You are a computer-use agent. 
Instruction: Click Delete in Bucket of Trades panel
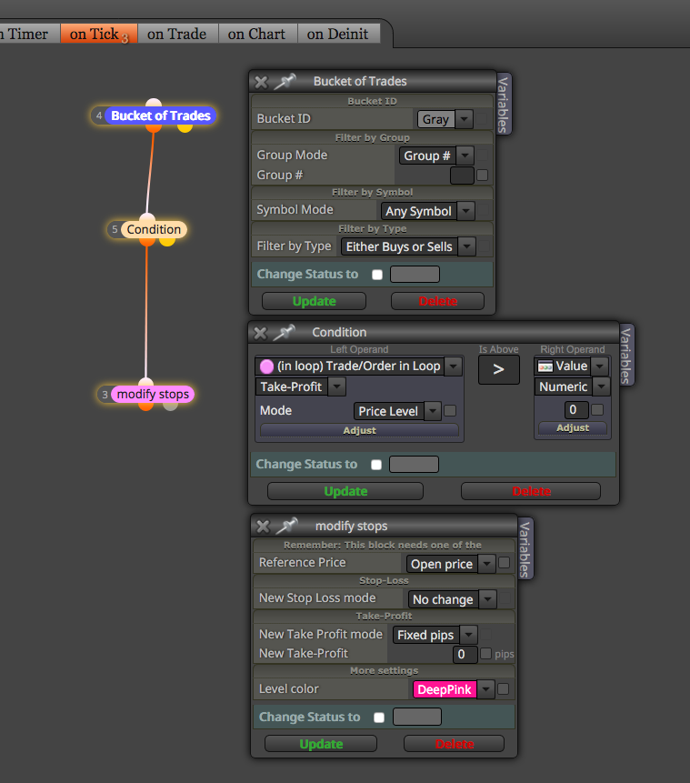[438, 302]
